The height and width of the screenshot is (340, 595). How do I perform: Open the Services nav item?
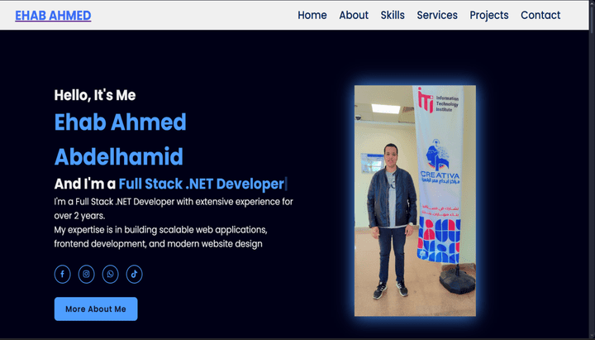[x=437, y=15]
